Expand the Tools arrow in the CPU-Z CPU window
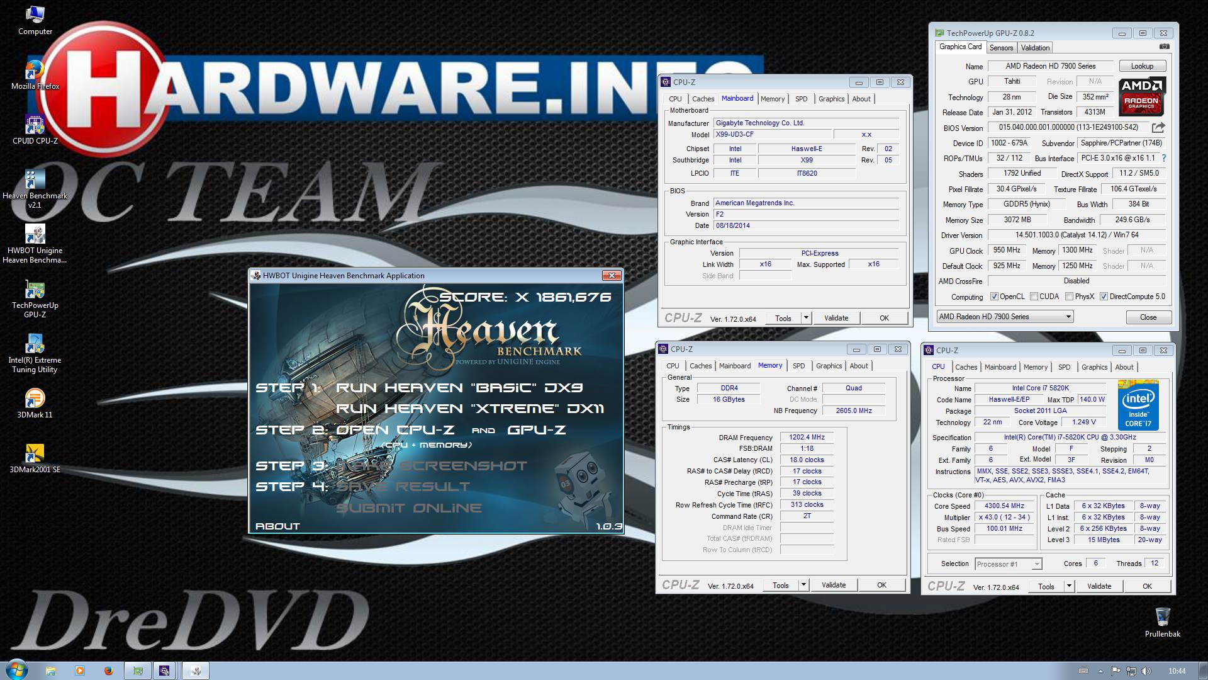 (1069, 586)
